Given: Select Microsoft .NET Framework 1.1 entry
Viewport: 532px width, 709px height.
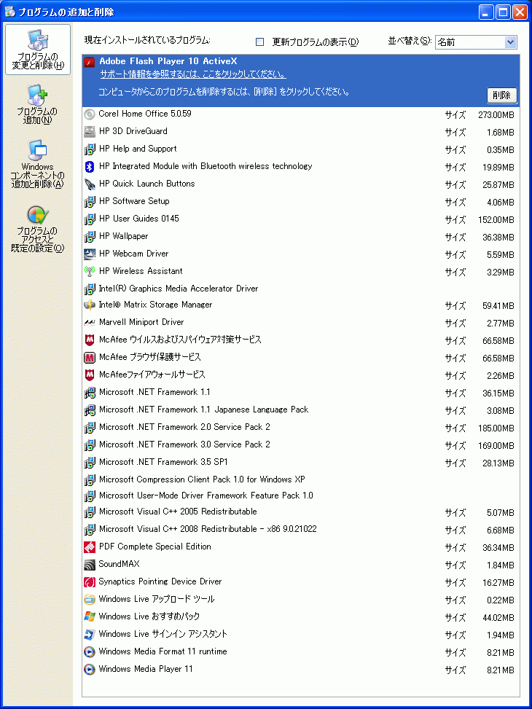Looking at the screenshot, I should (x=301, y=393).
